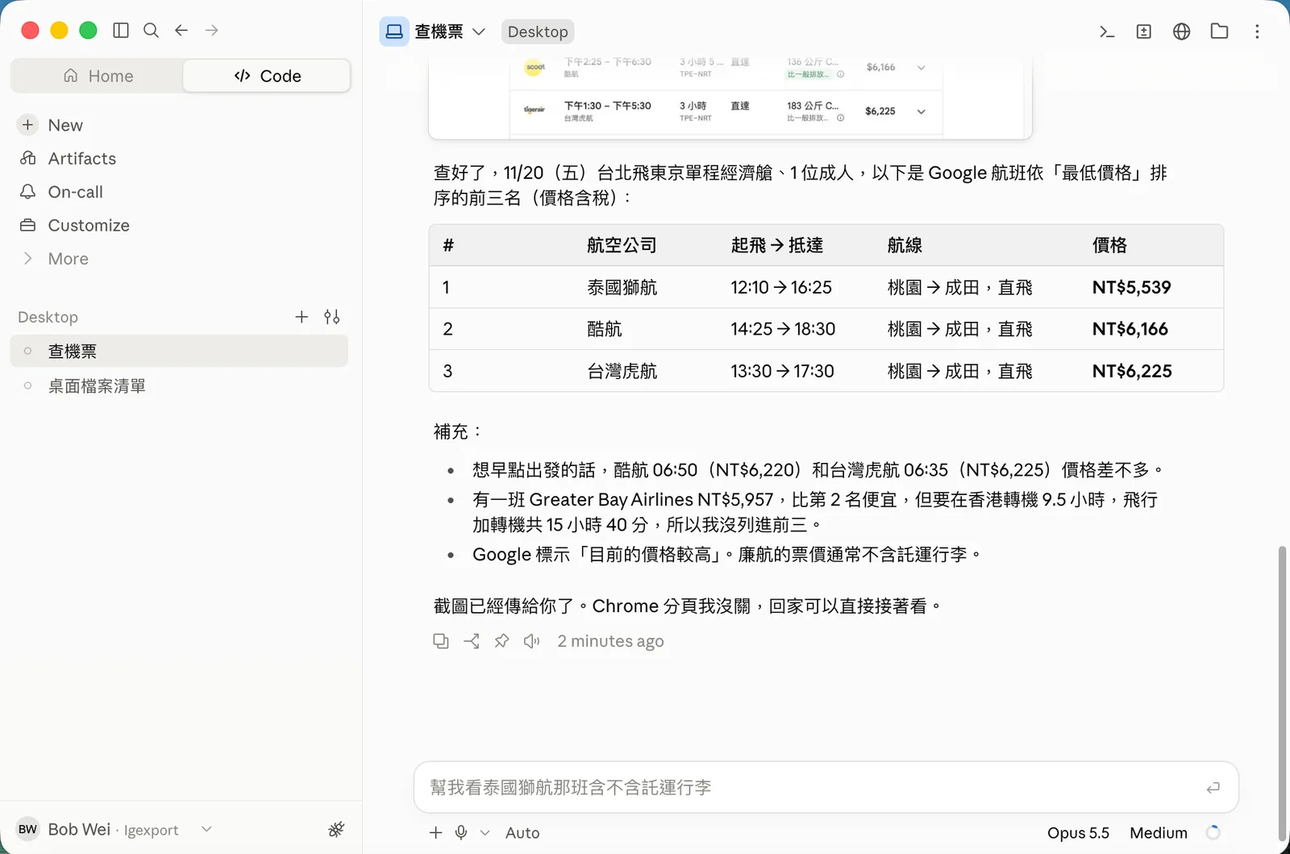Submit the message with return-arrow icon
This screenshot has width=1290, height=854.
1213,787
